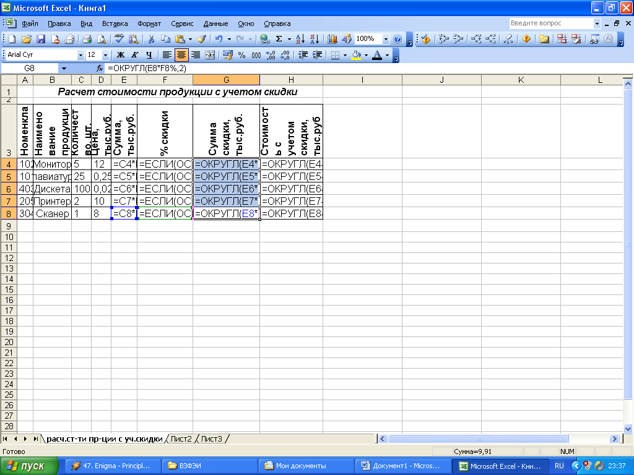Open the Правка menu
Screen dimensions: 634x475
tap(59, 24)
